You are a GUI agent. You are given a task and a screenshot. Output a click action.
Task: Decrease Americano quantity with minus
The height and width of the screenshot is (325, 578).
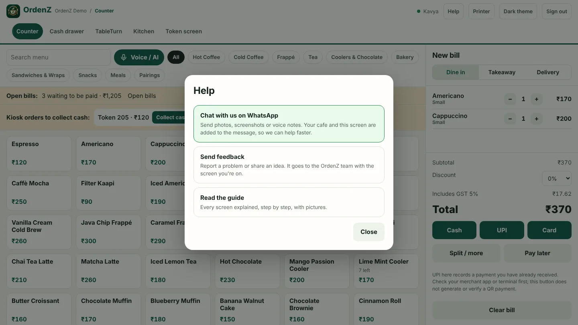pos(510,99)
